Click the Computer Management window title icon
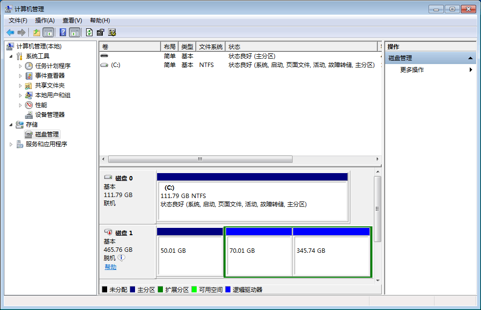Screen dimensions: 481x310 (9, 9)
